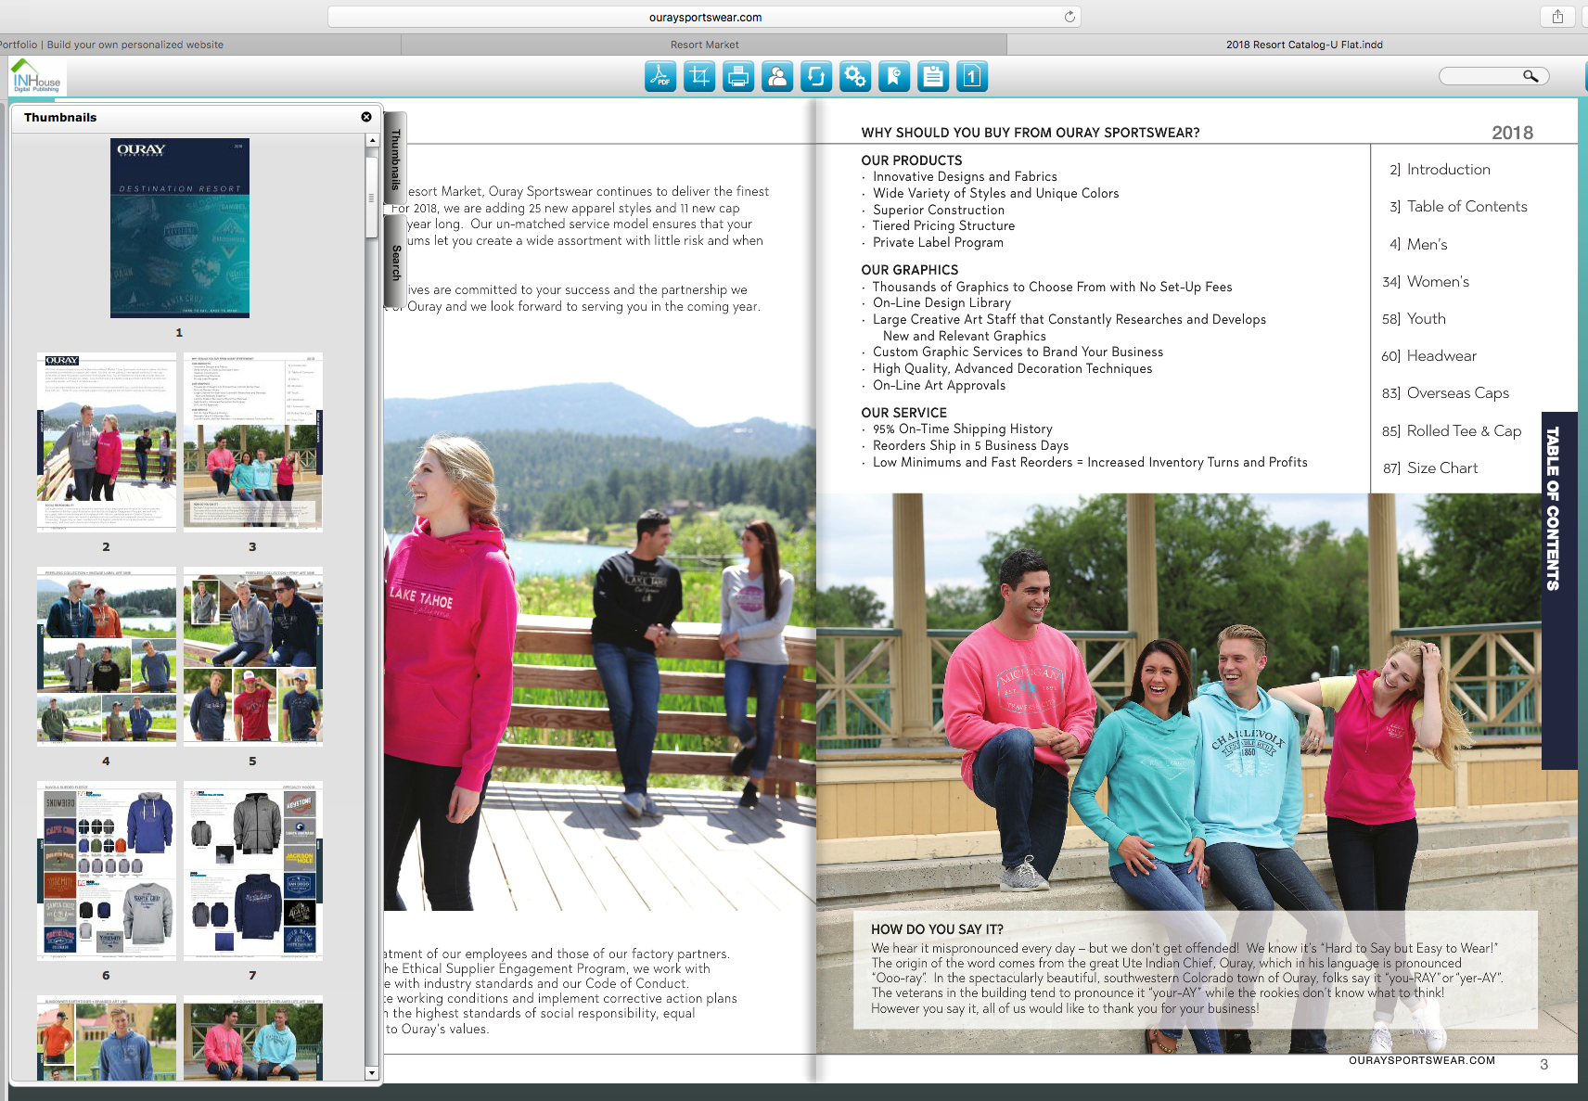
Task: Open the users/share icon
Action: 777,76
